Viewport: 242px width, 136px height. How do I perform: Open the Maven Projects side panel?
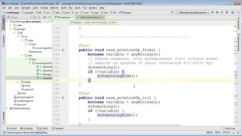pyautogui.click(x=239, y=42)
